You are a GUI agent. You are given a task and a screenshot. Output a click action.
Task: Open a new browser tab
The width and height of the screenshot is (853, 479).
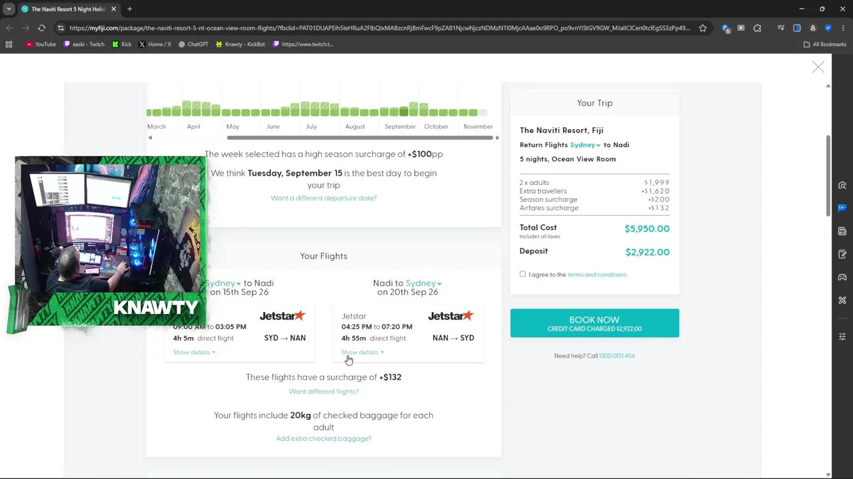coord(129,9)
